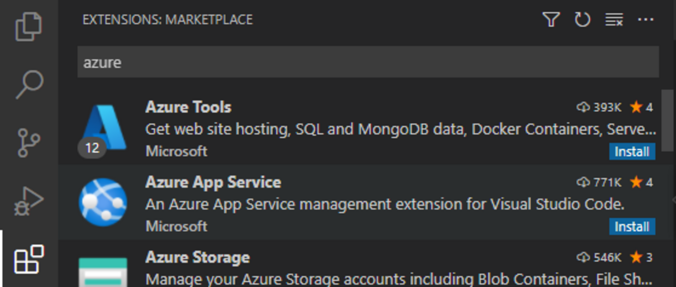The height and width of the screenshot is (287, 676).
Task: Refresh the extensions list
Action: (582, 20)
